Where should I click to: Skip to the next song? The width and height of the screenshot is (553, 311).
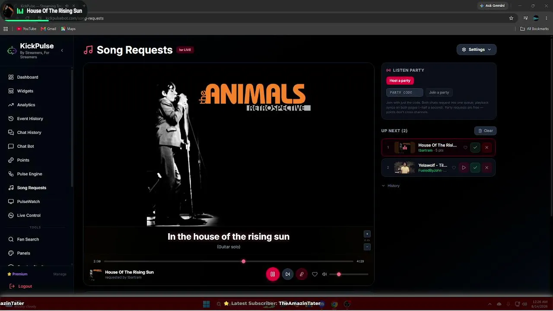(288, 274)
